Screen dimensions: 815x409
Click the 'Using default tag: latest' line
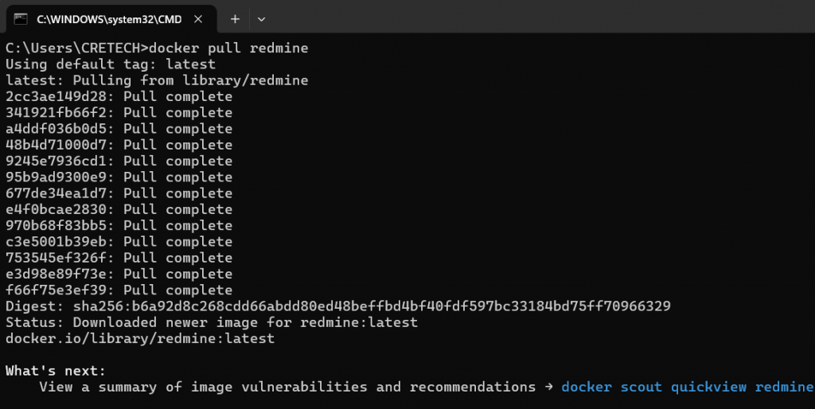tap(110, 64)
